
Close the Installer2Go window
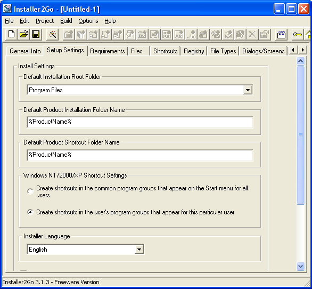coord(304,9)
